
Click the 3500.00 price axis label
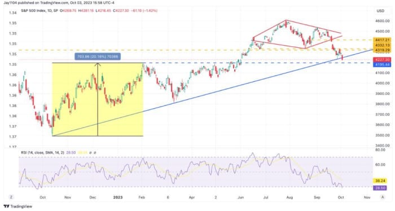click(382, 135)
